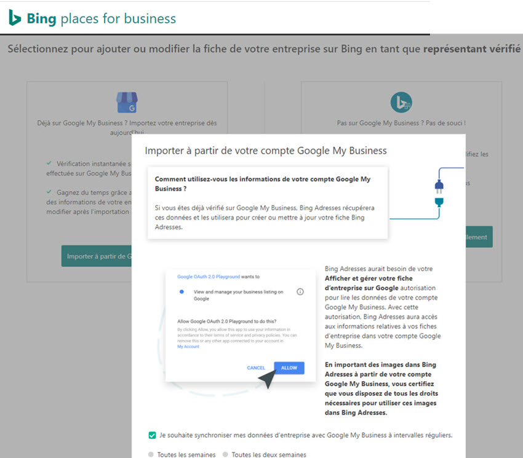This screenshot has height=458, width=523.
Task: Click the Bing logo icon in the header
Action: click(15, 18)
